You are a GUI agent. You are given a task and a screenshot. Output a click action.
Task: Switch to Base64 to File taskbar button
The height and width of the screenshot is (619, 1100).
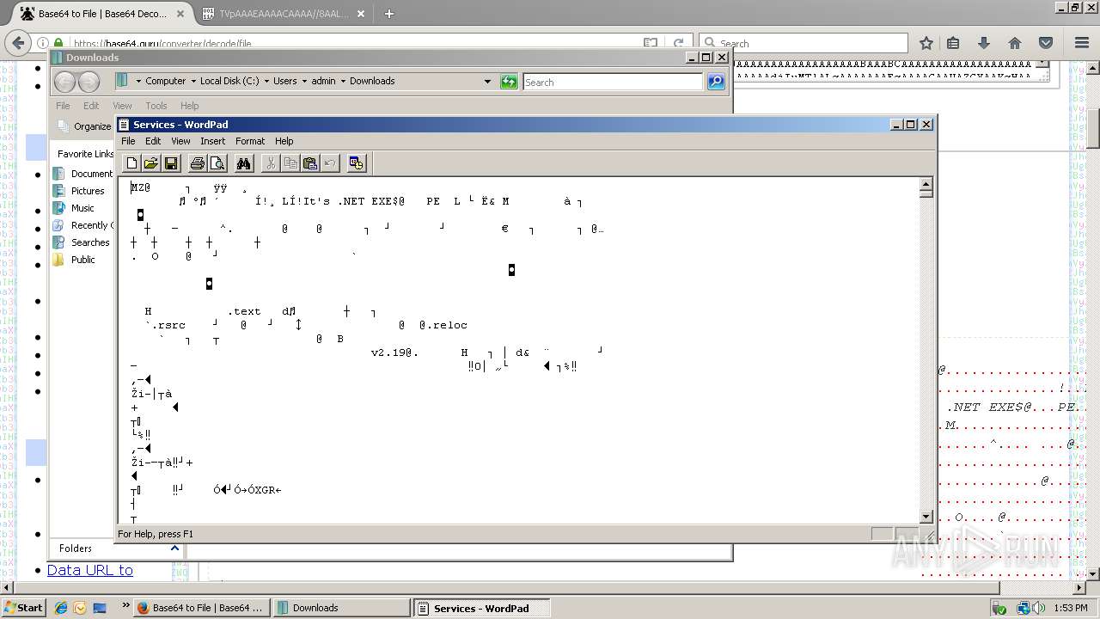coord(202,608)
